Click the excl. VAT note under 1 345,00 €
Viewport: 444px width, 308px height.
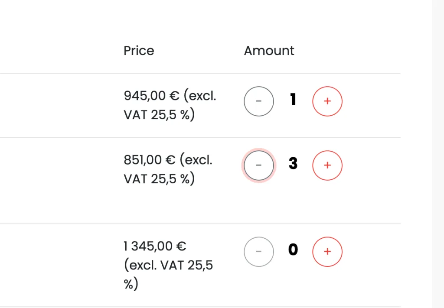tap(169, 265)
